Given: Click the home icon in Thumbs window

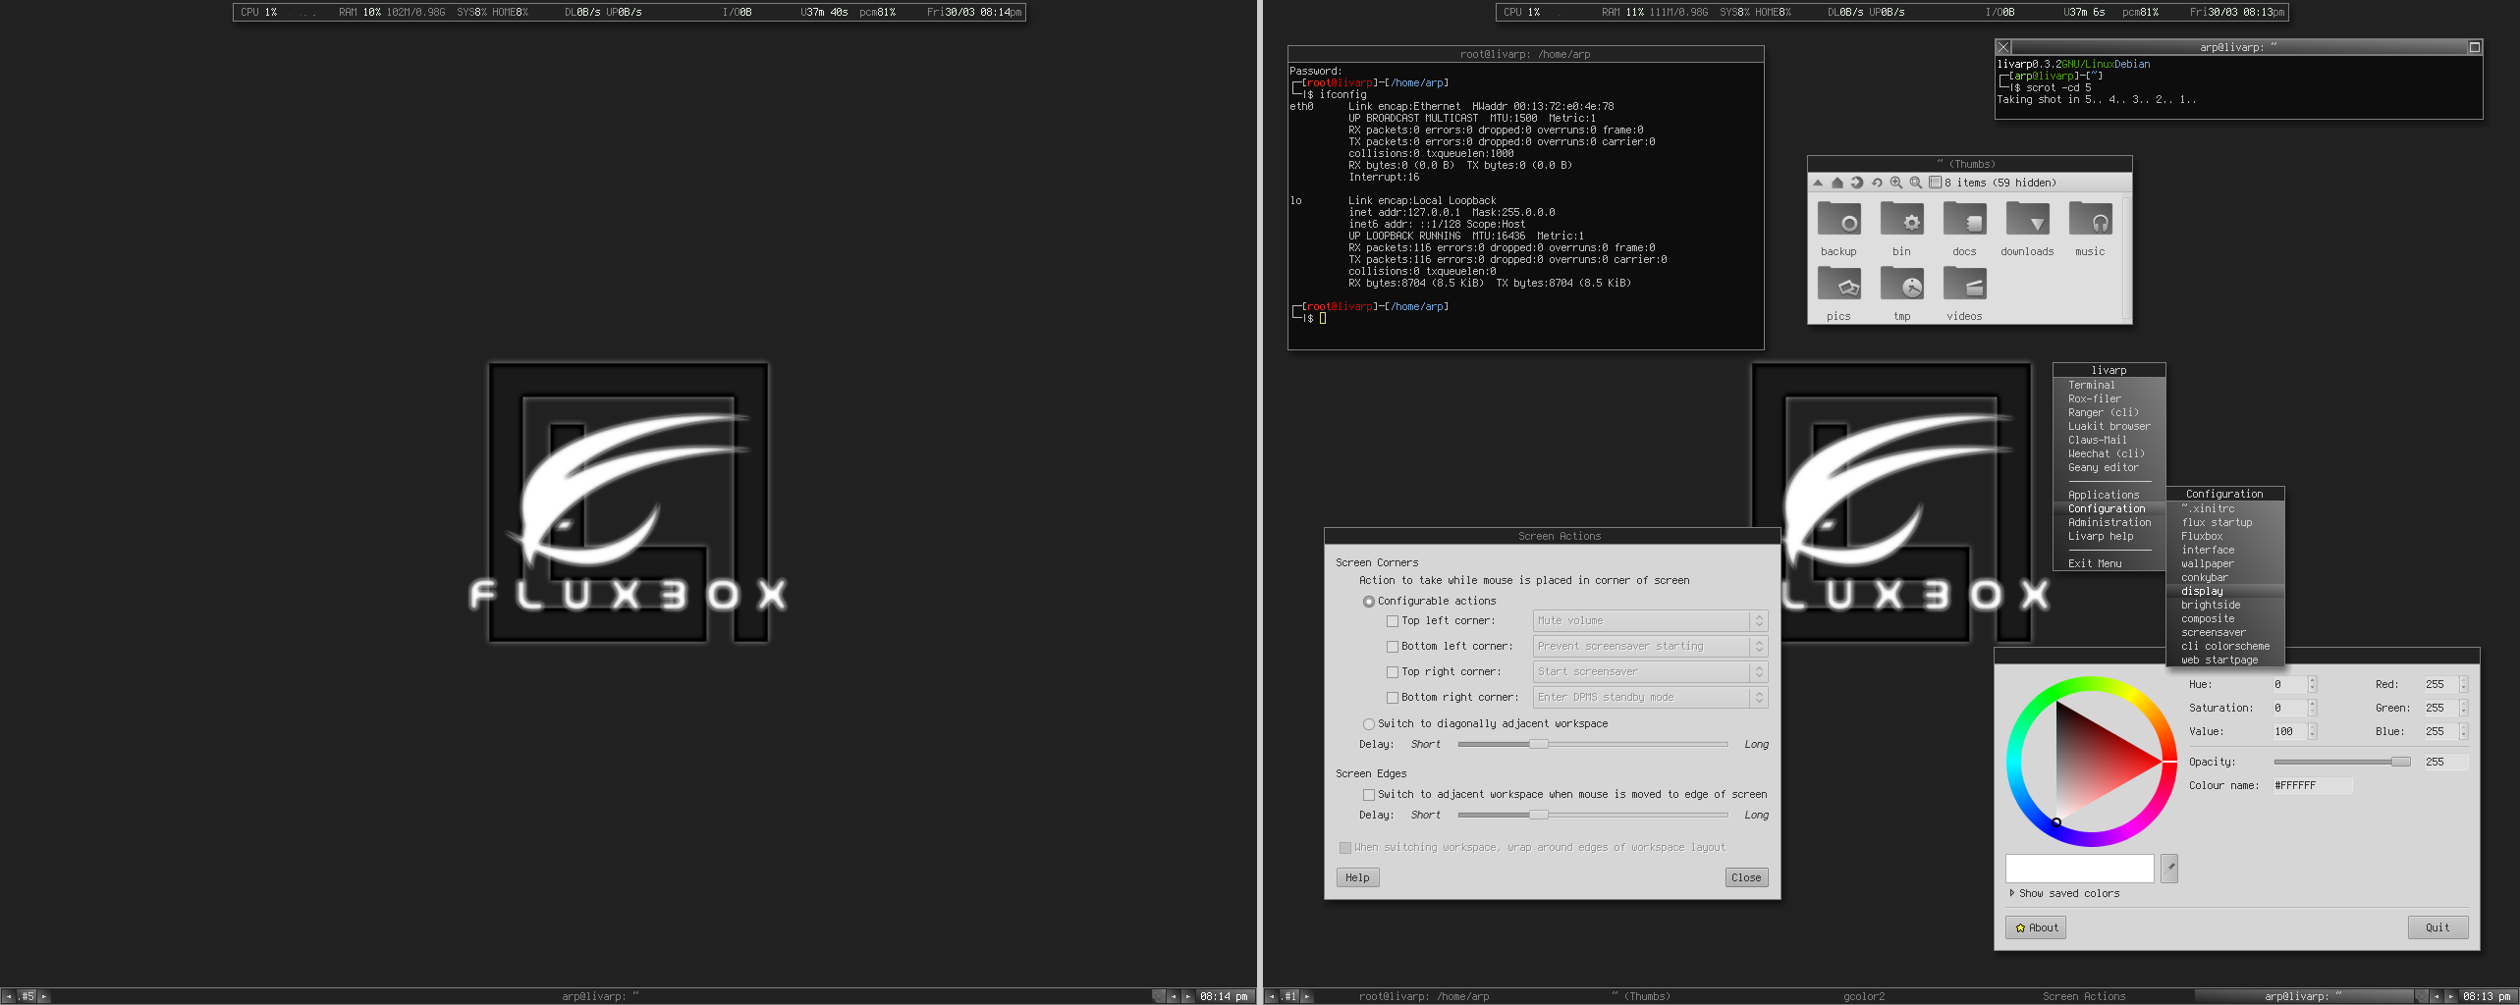Looking at the screenshot, I should click(1837, 183).
